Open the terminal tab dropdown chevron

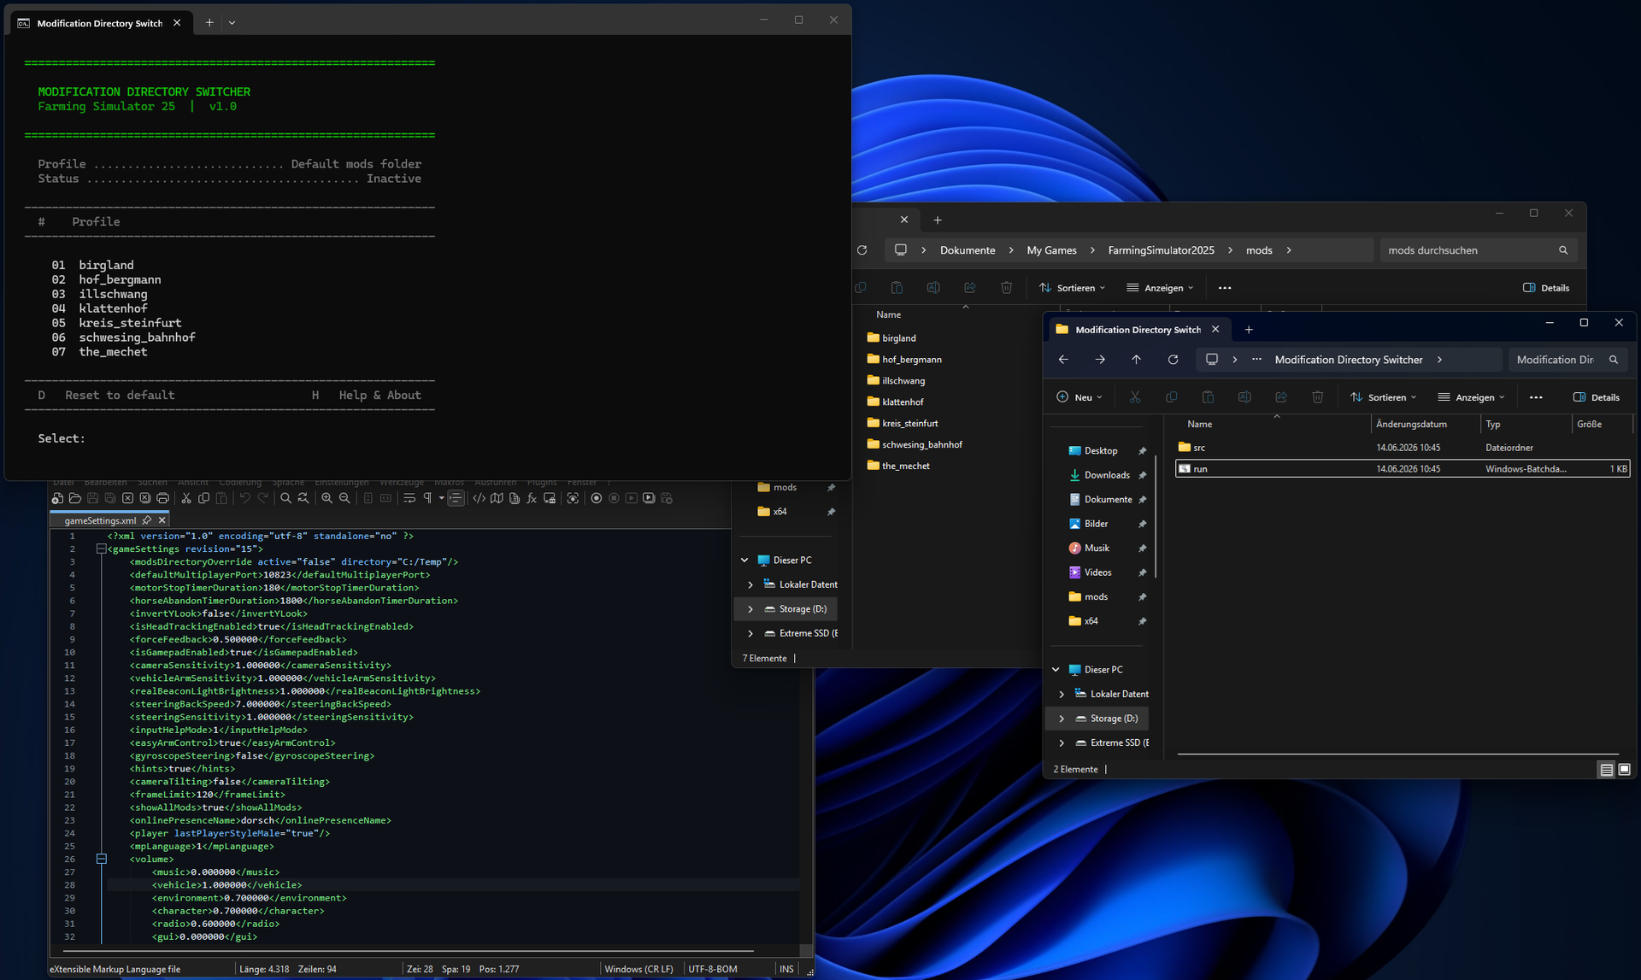coord(232,23)
